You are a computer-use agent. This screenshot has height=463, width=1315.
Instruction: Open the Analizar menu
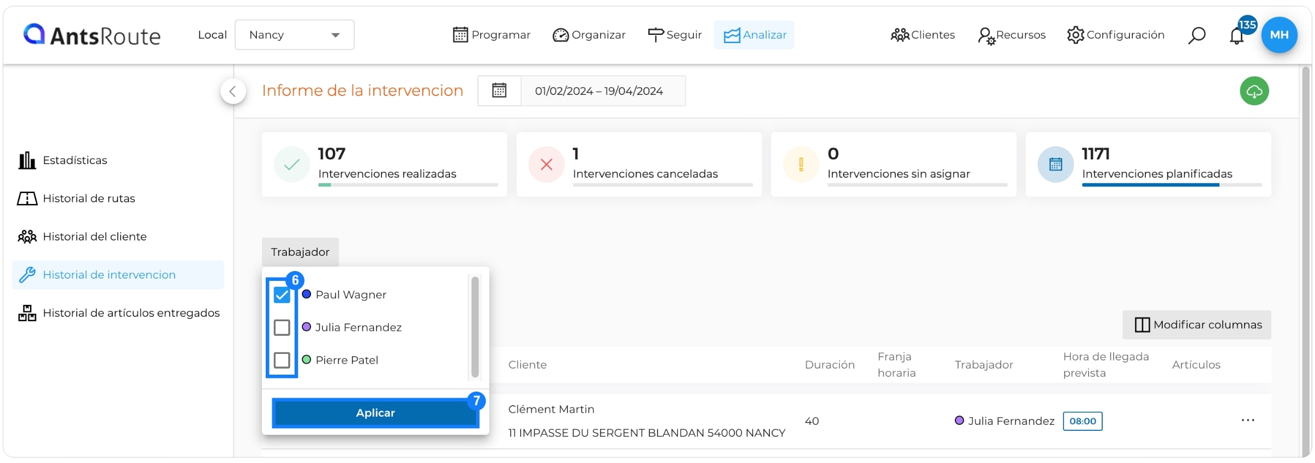click(754, 35)
